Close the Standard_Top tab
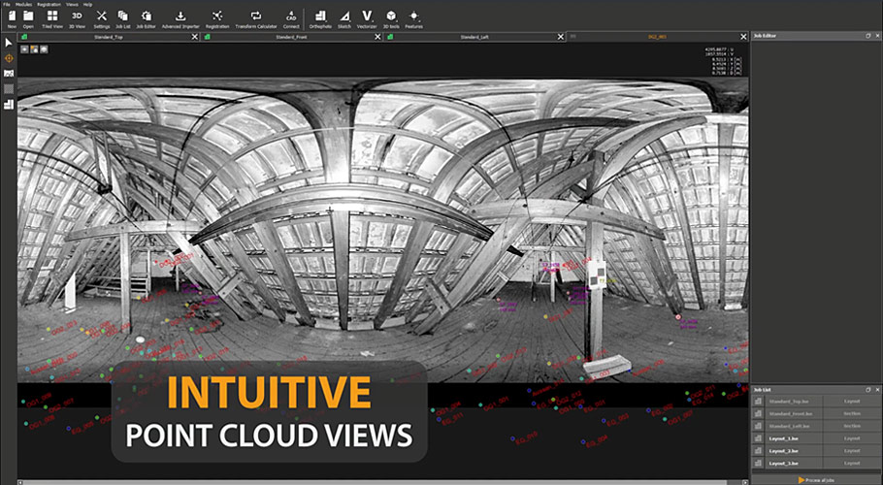The width and height of the screenshot is (883, 485). point(195,36)
